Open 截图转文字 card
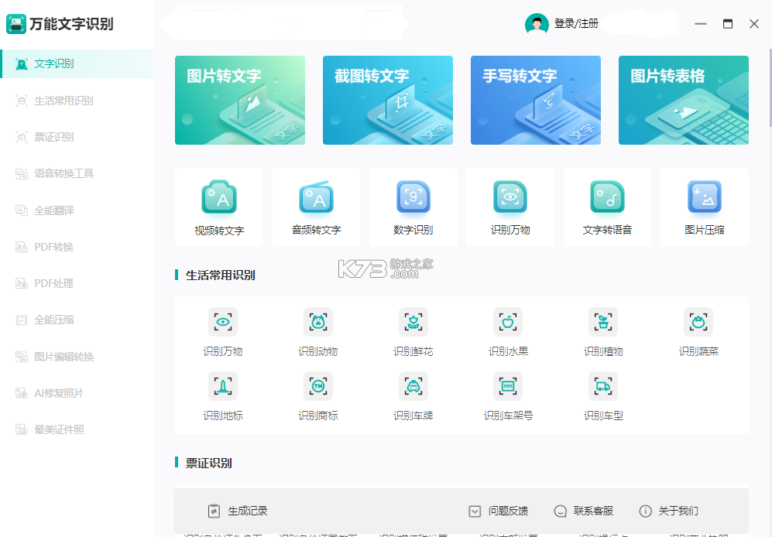772x537 pixels. click(x=387, y=100)
